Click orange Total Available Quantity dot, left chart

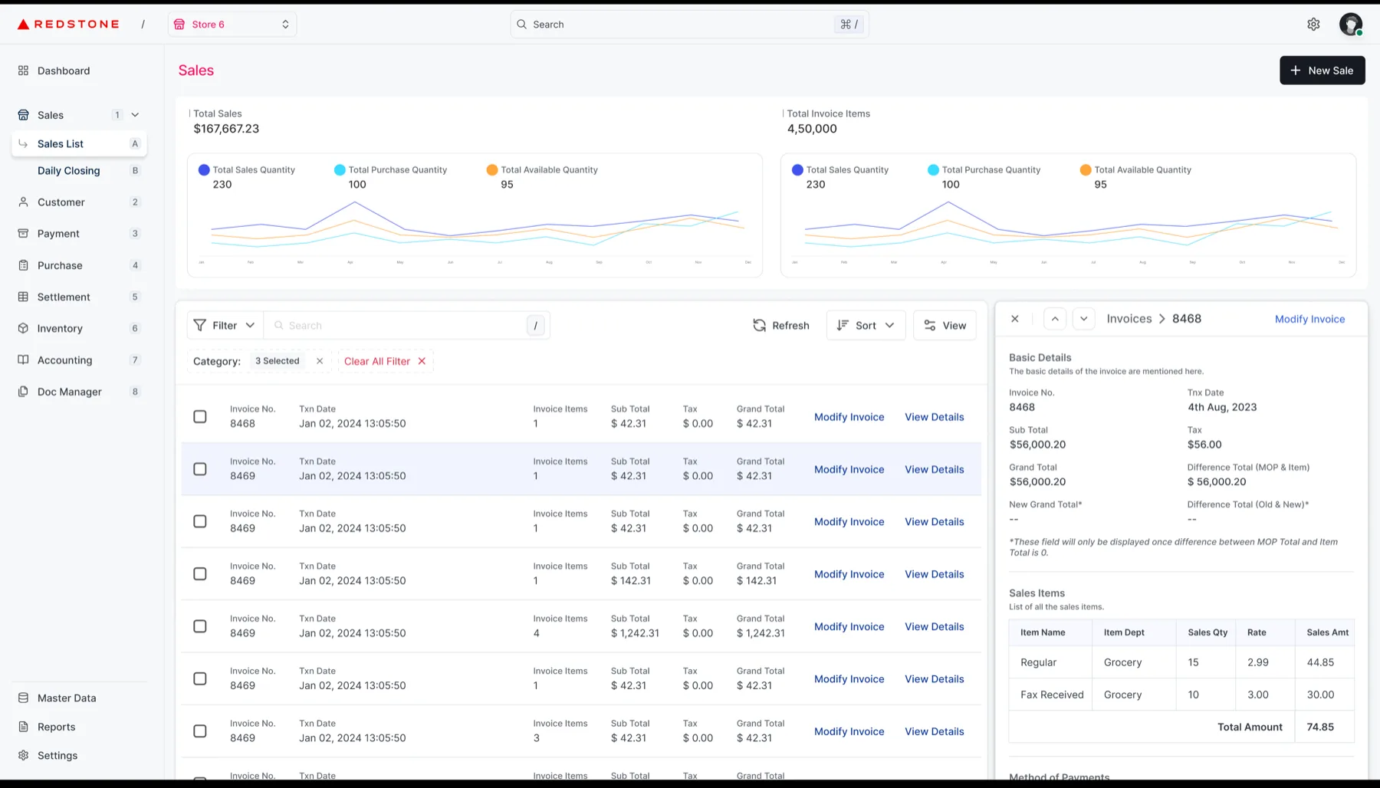click(x=492, y=170)
